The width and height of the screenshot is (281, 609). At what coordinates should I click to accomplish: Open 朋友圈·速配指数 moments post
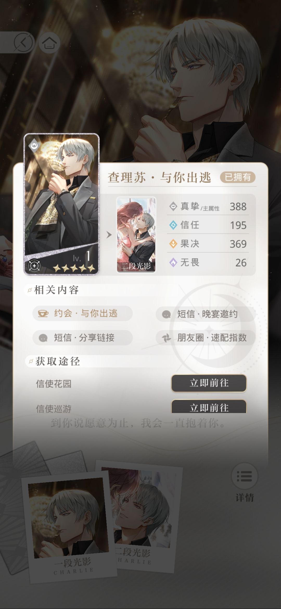point(205,338)
